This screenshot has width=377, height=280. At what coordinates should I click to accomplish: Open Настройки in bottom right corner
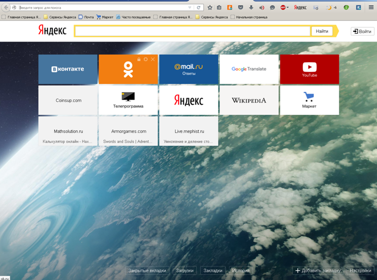coord(361,271)
